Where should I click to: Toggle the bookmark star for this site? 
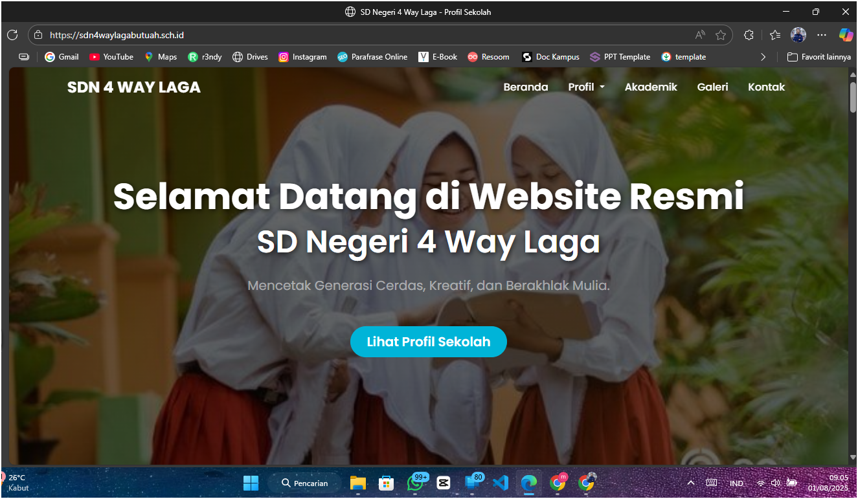pyautogui.click(x=720, y=35)
